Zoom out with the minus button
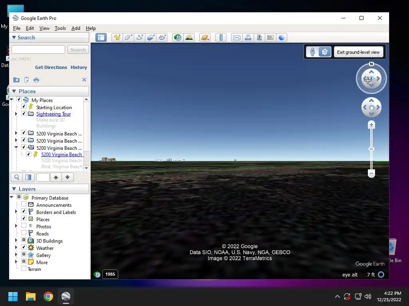 click(371, 173)
